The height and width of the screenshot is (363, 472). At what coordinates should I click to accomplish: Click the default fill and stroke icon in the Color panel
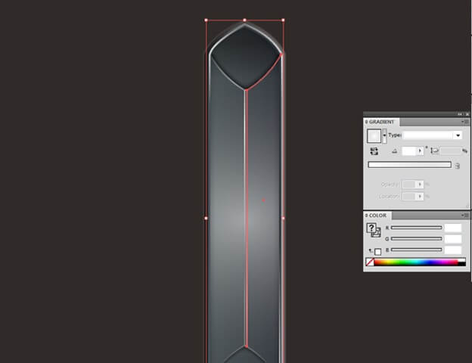pos(375,251)
